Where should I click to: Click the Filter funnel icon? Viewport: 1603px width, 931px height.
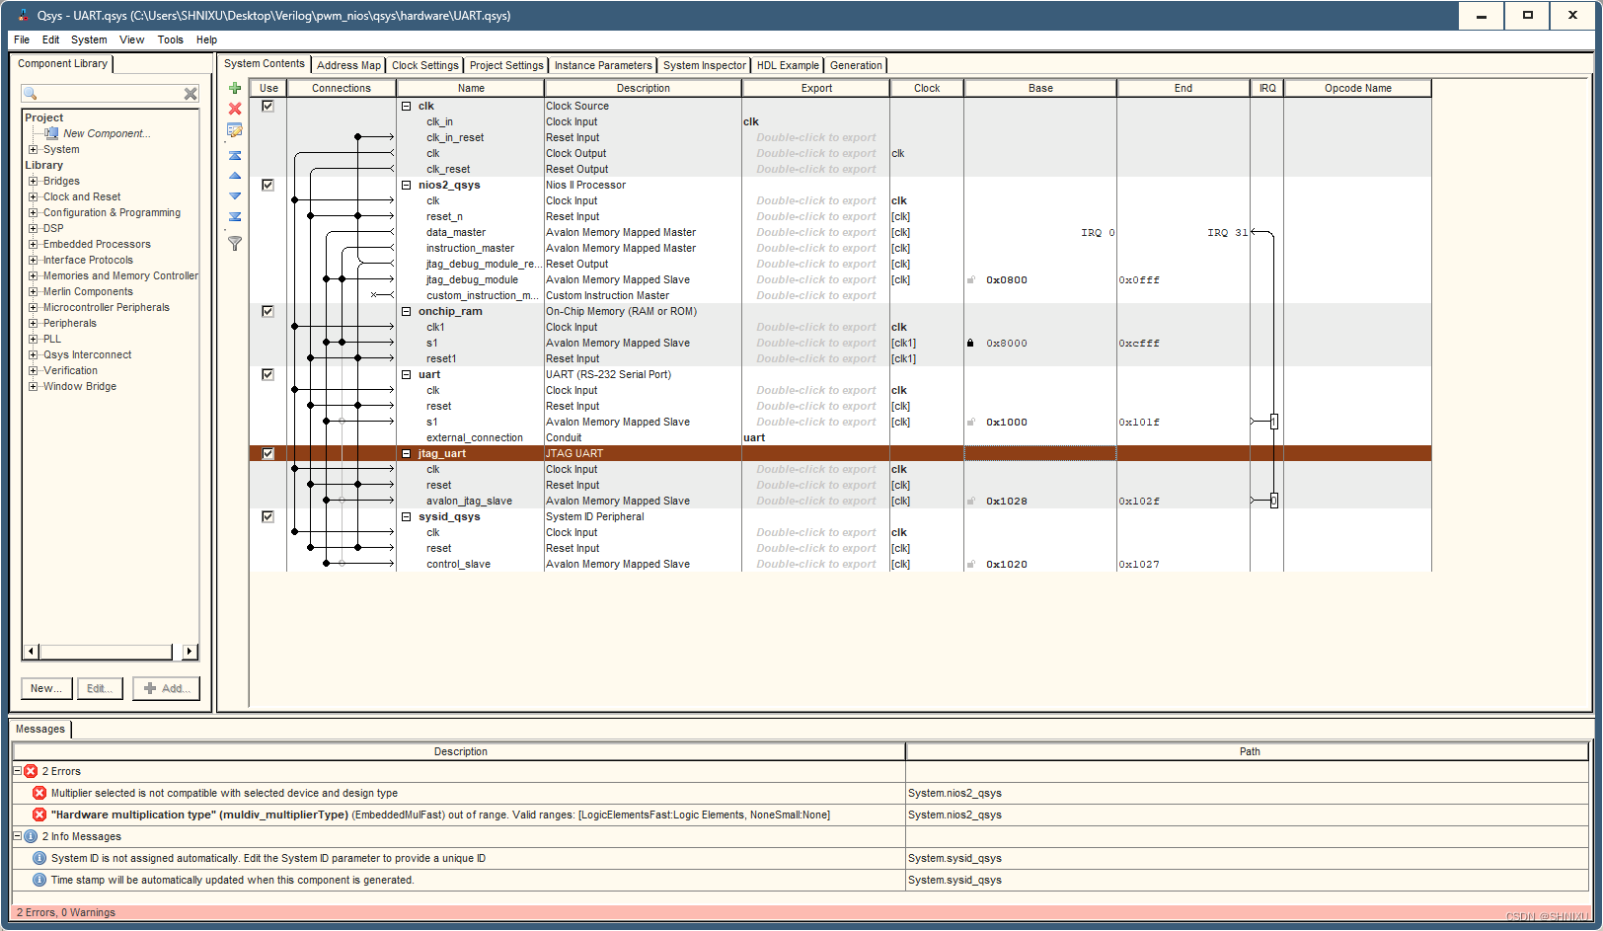tap(235, 243)
